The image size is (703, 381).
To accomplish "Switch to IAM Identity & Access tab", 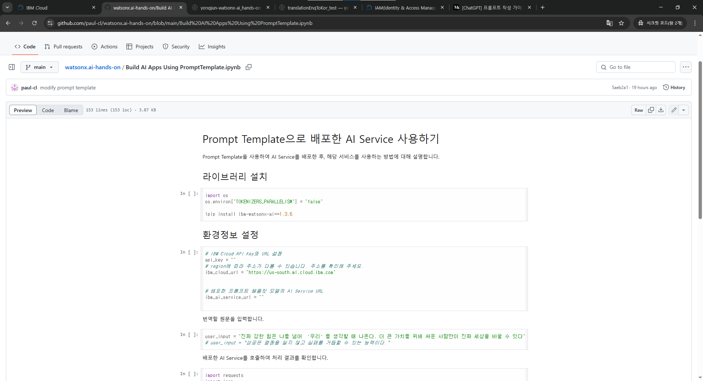I will (405, 8).
